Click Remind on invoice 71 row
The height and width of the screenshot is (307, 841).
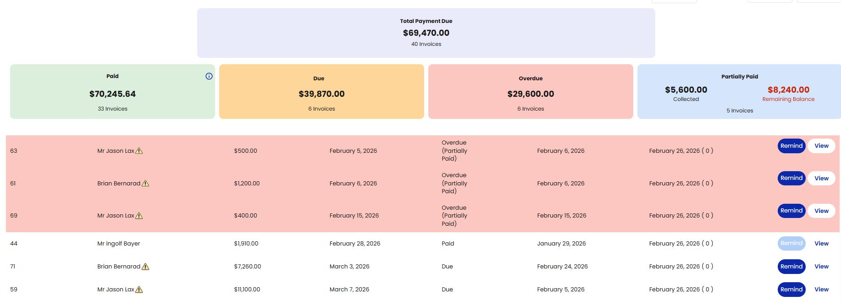point(791,267)
